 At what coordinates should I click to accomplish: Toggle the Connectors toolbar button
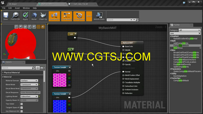pyautogui.click(x=54, y=16)
